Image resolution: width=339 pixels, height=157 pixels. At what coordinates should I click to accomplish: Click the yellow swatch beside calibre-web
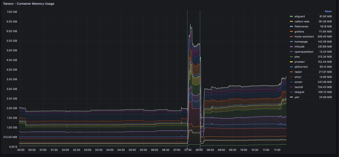click(x=291, y=21)
